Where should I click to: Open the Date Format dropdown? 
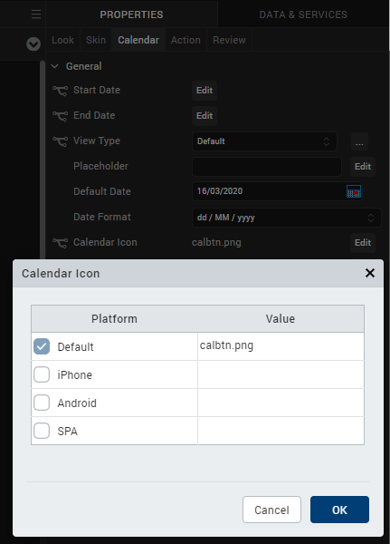click(x=287, y=218)
